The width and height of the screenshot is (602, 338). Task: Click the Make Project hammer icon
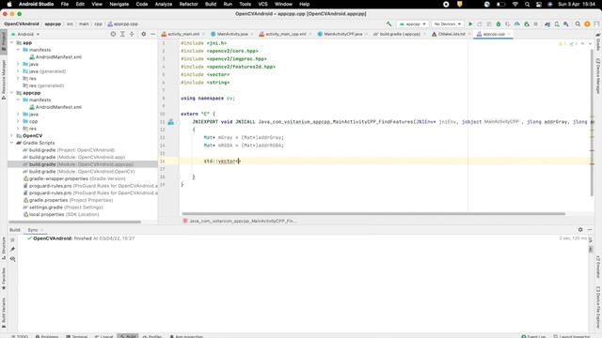(x=388, y=23)
